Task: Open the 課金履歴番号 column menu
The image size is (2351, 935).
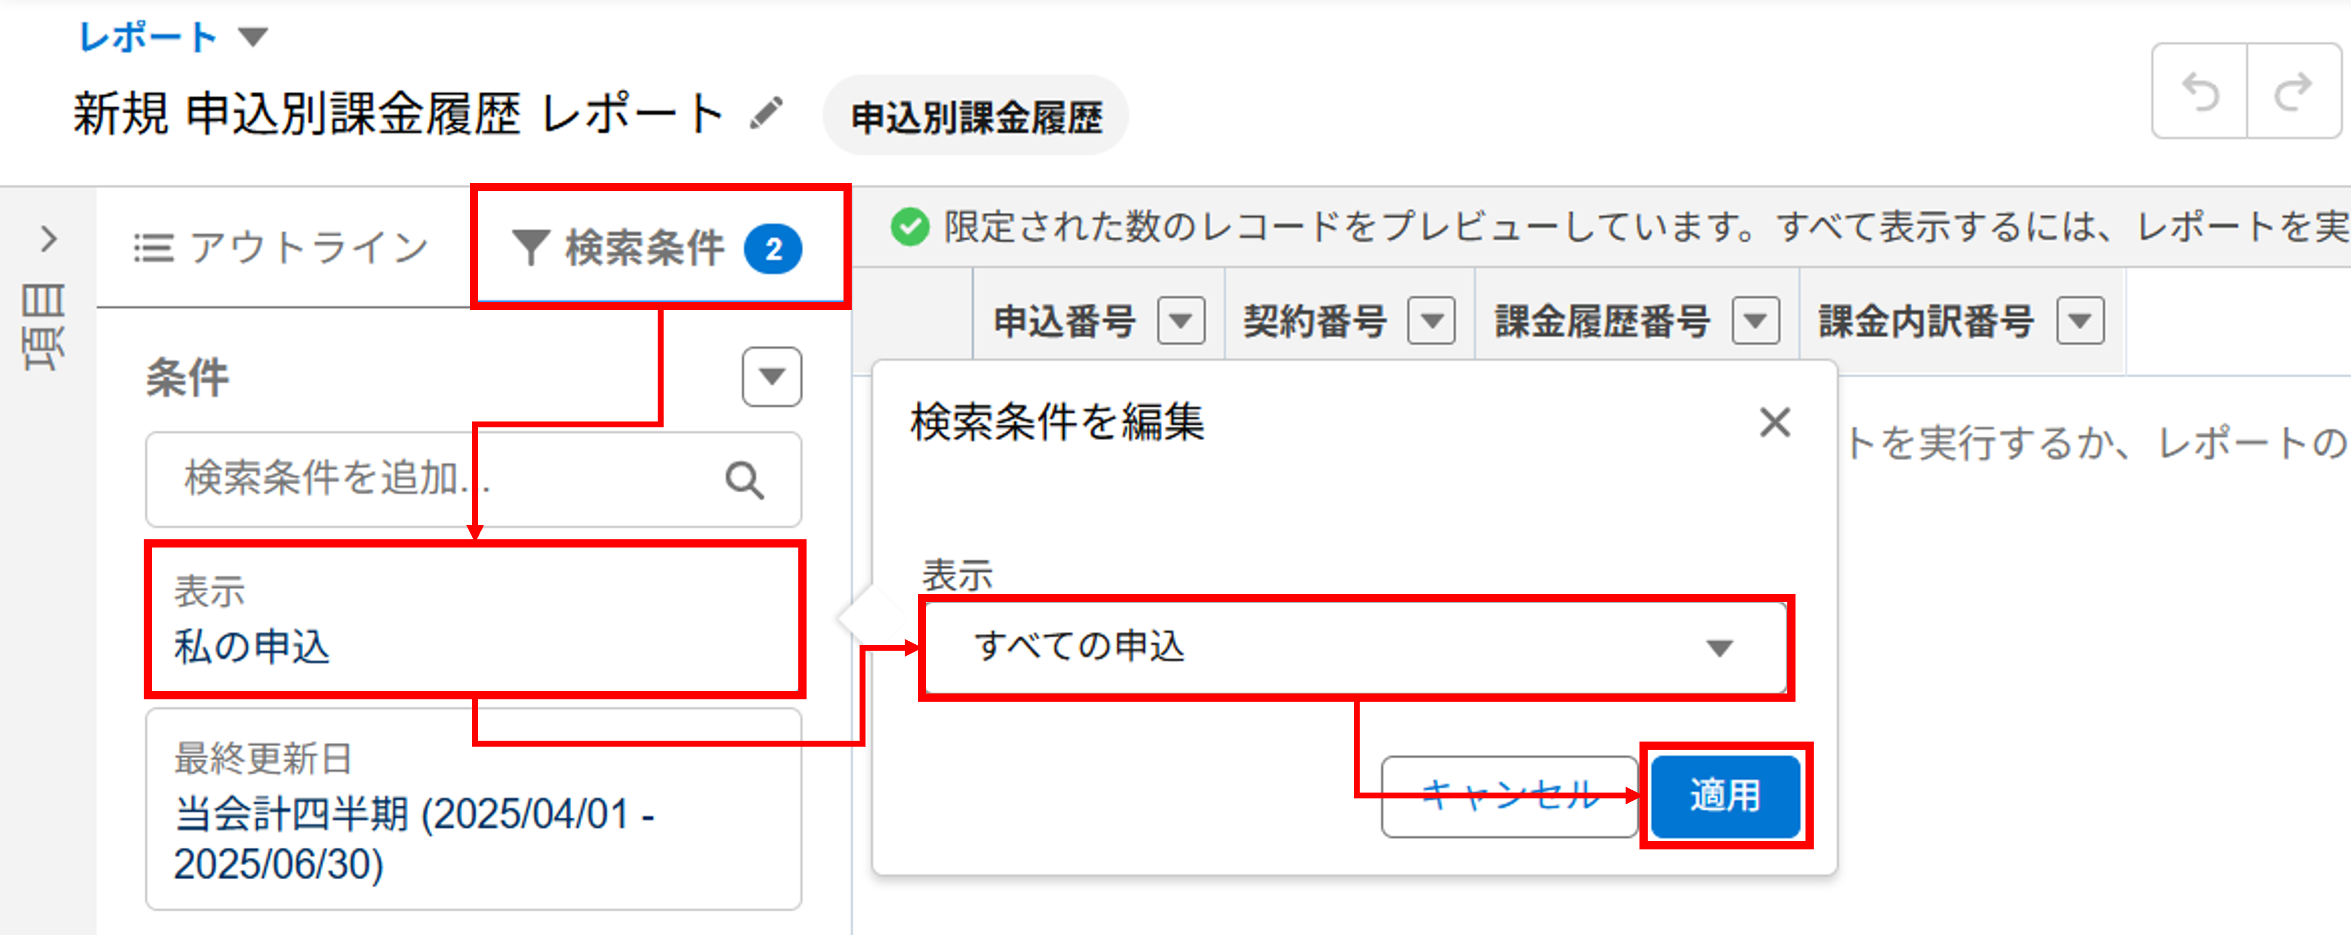Action: pos(1757,320)
